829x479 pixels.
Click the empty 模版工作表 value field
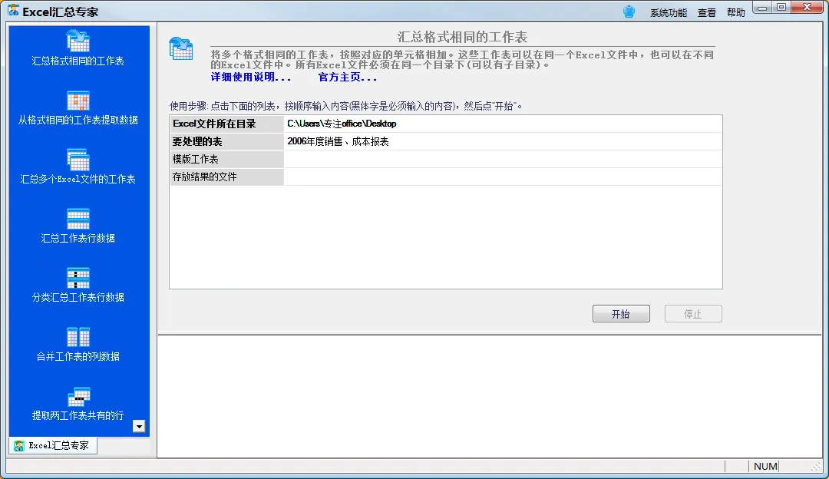click(503, 159)
